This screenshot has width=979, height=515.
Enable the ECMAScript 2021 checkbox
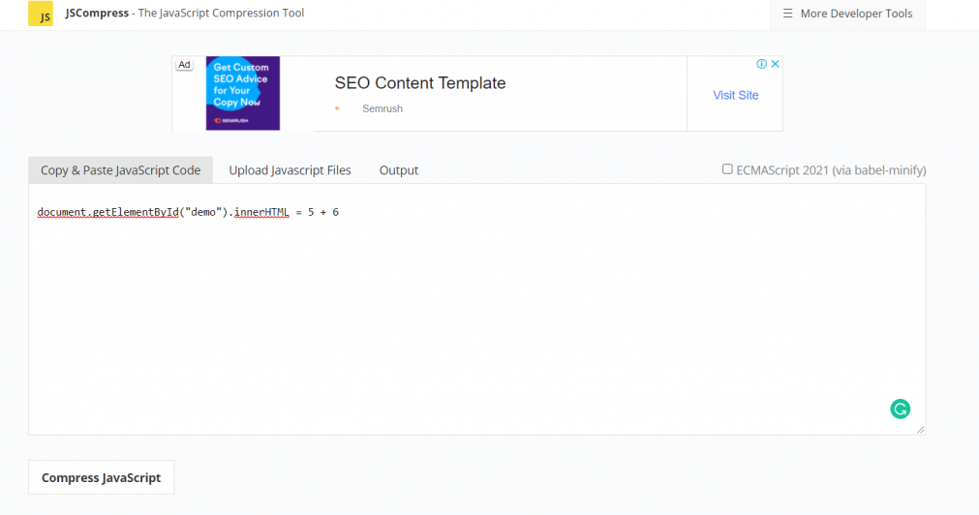click(727, 169)
